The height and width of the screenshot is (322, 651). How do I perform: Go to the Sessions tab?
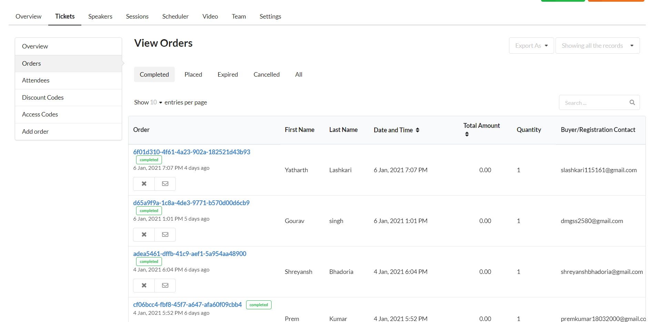(x=137, y=16)
